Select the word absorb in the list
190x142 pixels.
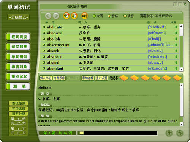(x=53, y=51)
